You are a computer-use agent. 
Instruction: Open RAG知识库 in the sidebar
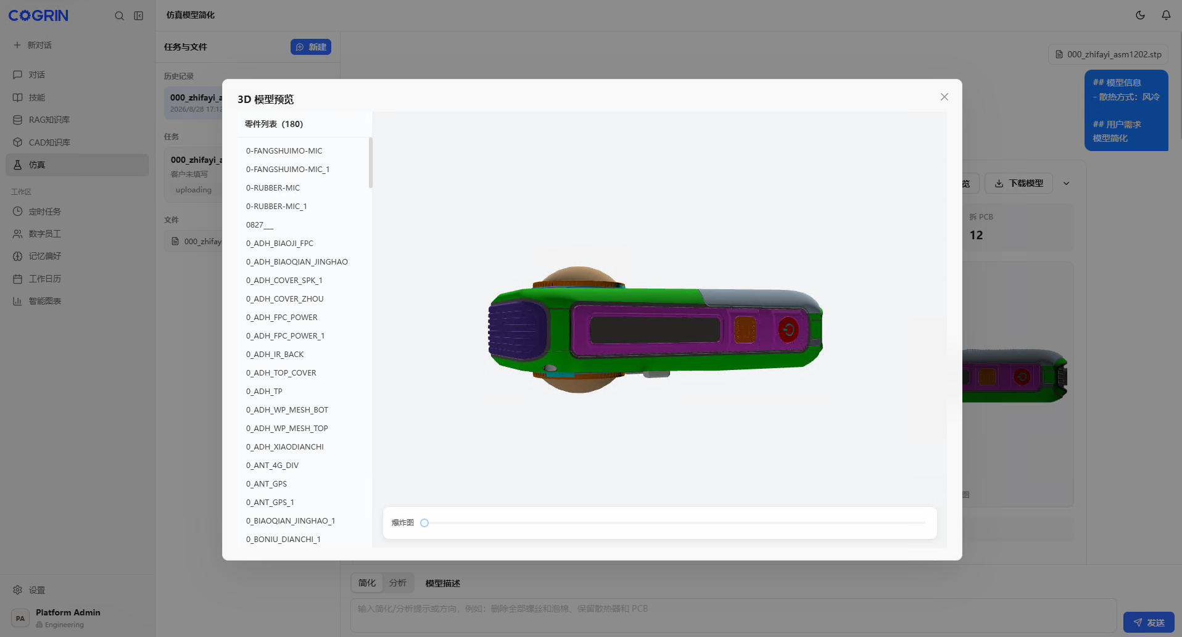tap(77, 120)
